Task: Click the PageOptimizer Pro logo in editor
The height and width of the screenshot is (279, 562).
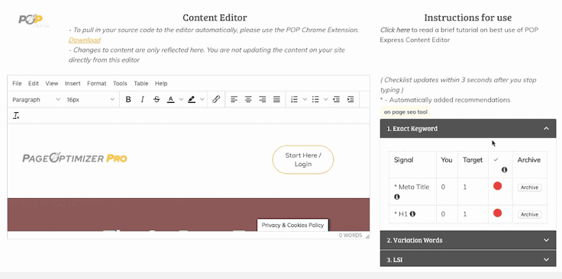Action: tap(75, 157)
